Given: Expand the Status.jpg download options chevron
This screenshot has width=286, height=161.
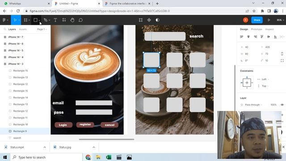Looking at the screenshot, I should (x=94, y=147).
